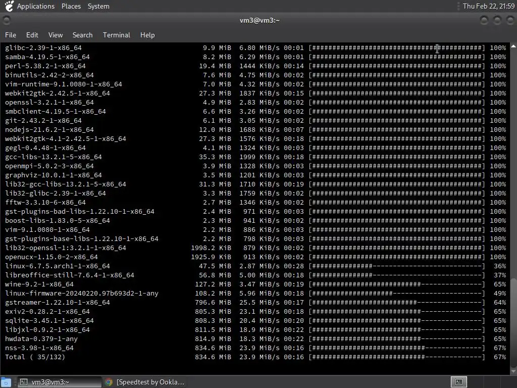Click the date and time clock
This screenshot has height=388, width=517.
click(488, 6)
